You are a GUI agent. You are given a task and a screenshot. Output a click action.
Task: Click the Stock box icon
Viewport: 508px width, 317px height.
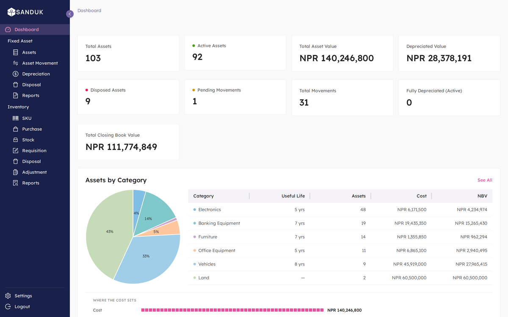coord(16,140)
